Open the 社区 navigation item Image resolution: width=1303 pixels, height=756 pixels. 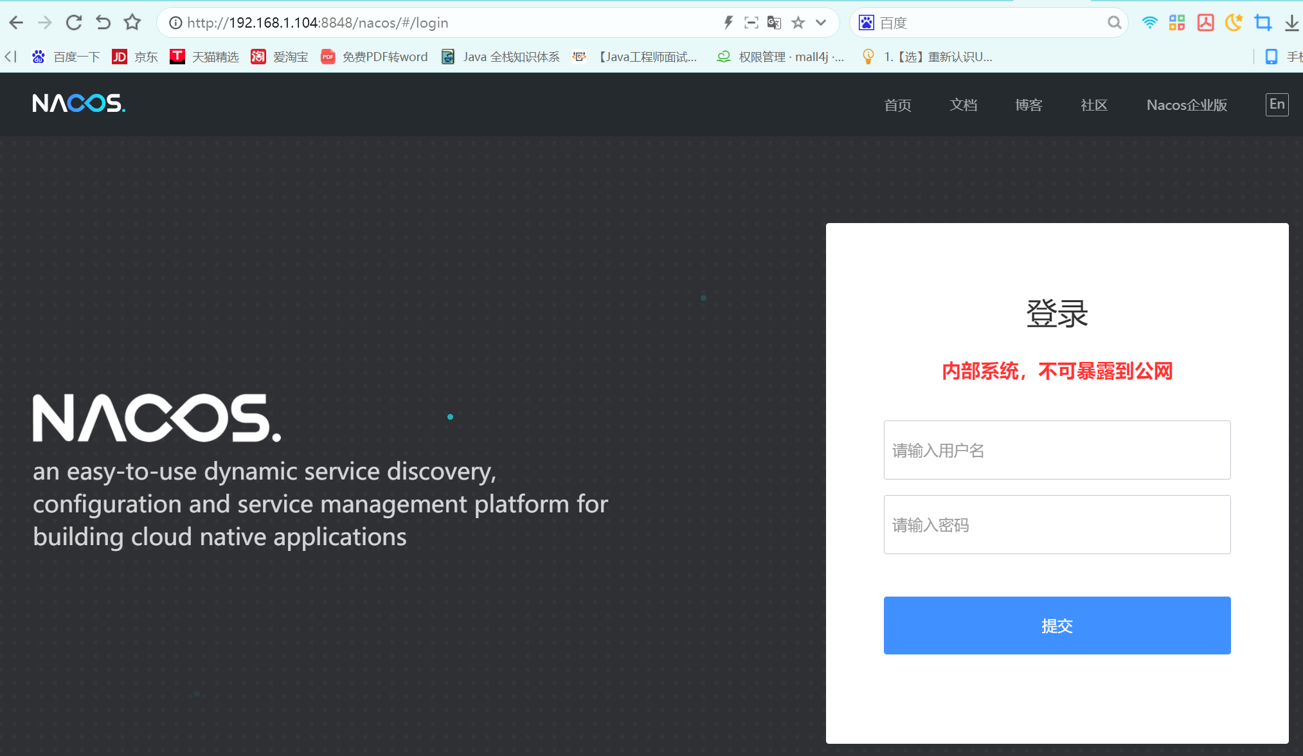point(1094,105)
